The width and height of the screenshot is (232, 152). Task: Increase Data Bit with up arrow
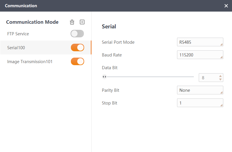point(220,76)
